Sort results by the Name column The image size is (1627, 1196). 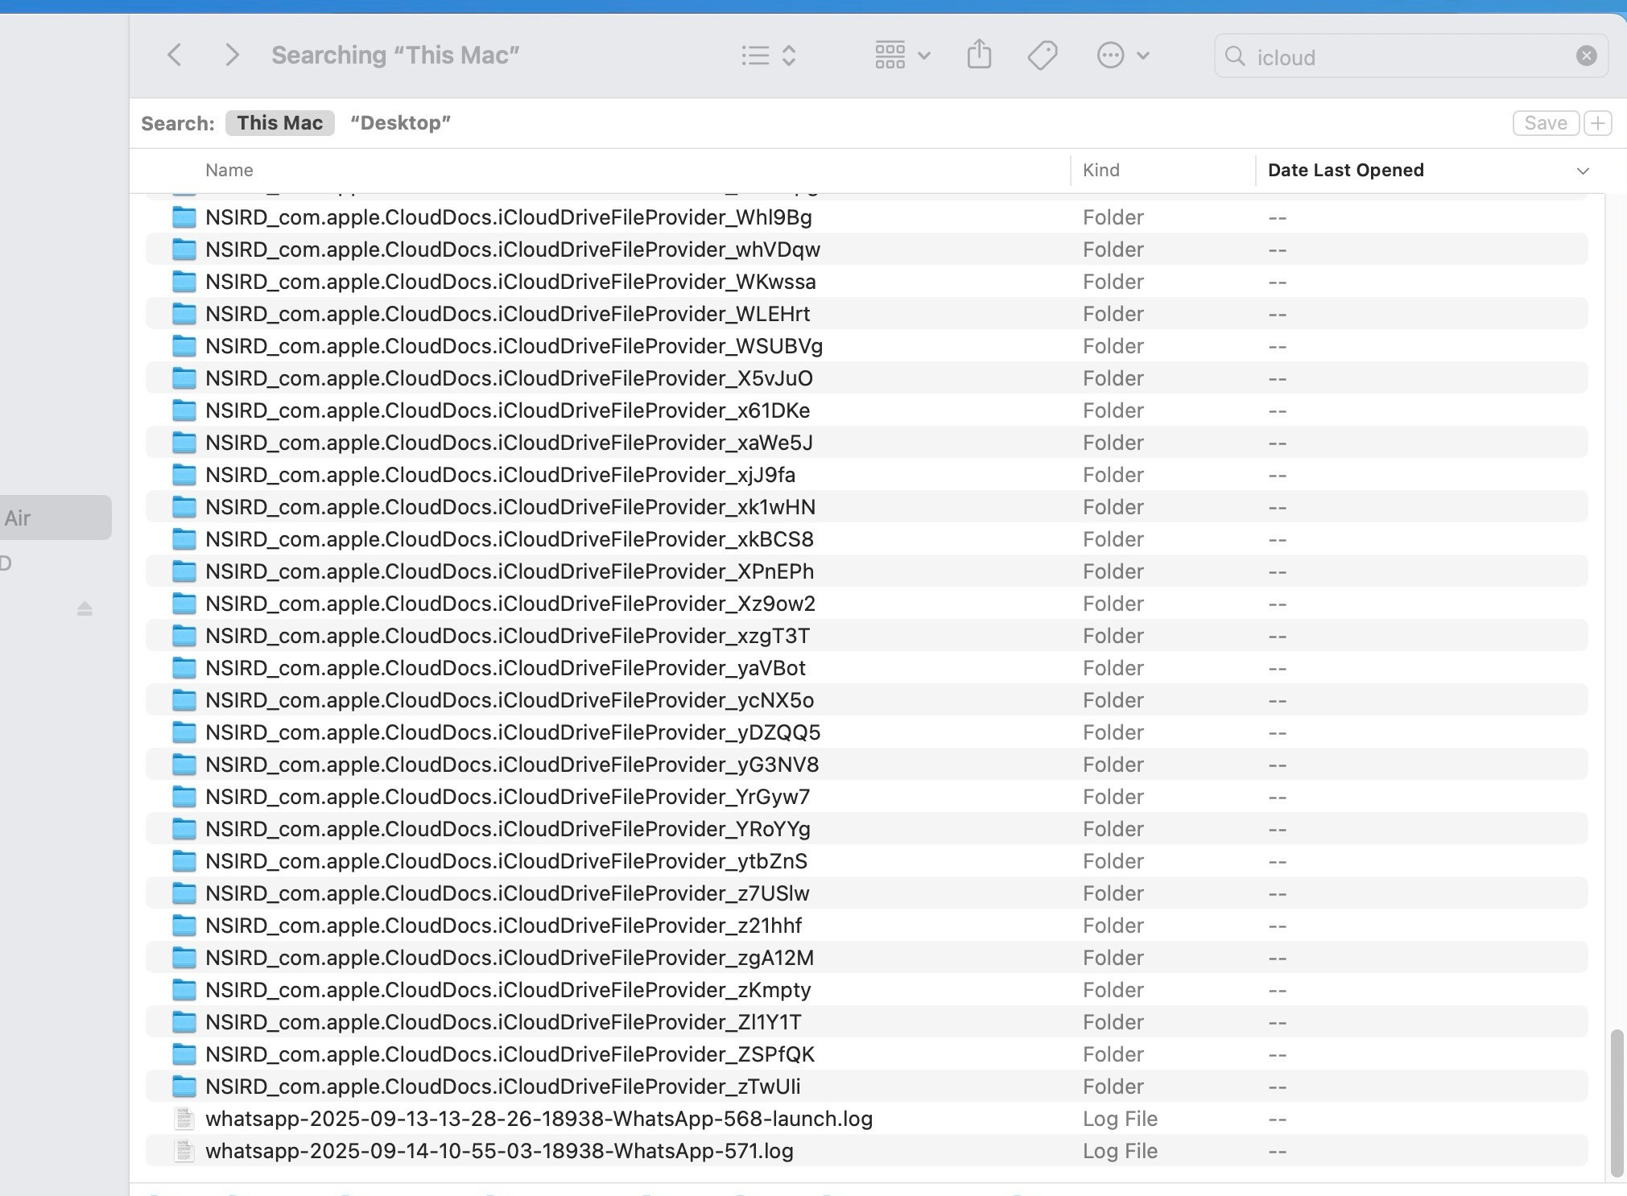pos(229,171)
